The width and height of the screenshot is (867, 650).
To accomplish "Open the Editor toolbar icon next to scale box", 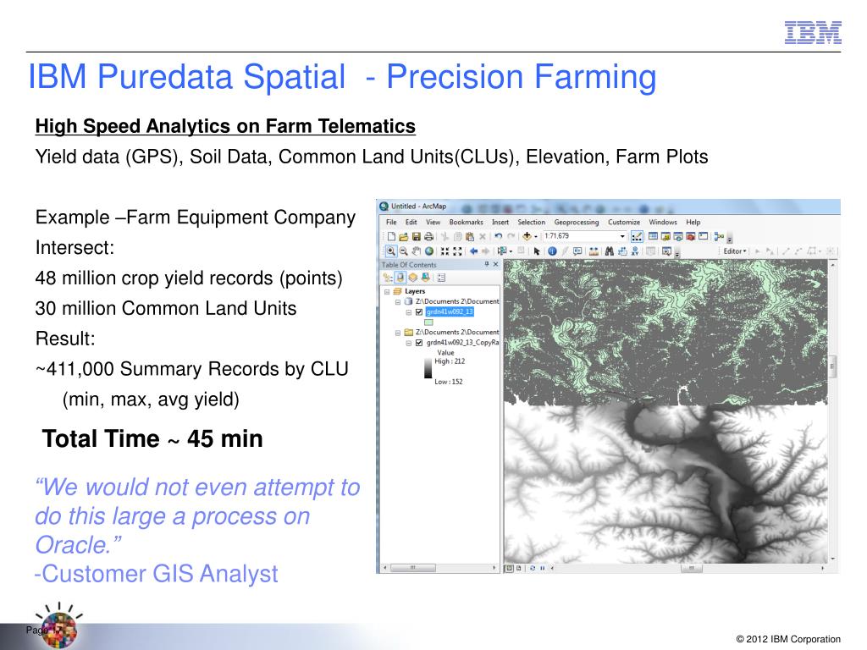I will point(637,237).
